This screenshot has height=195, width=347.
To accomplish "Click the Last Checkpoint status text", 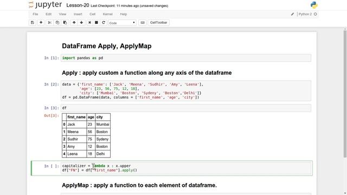I will coord(129,6).
